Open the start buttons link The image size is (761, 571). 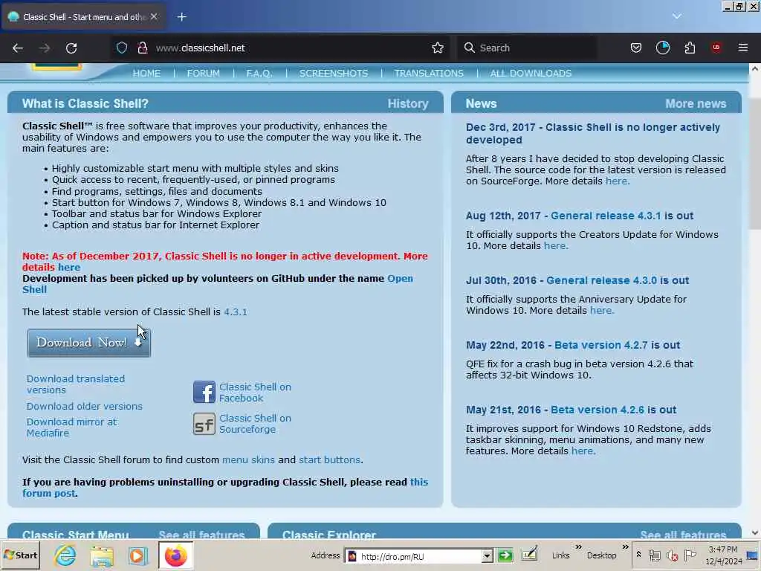point(329,459)
